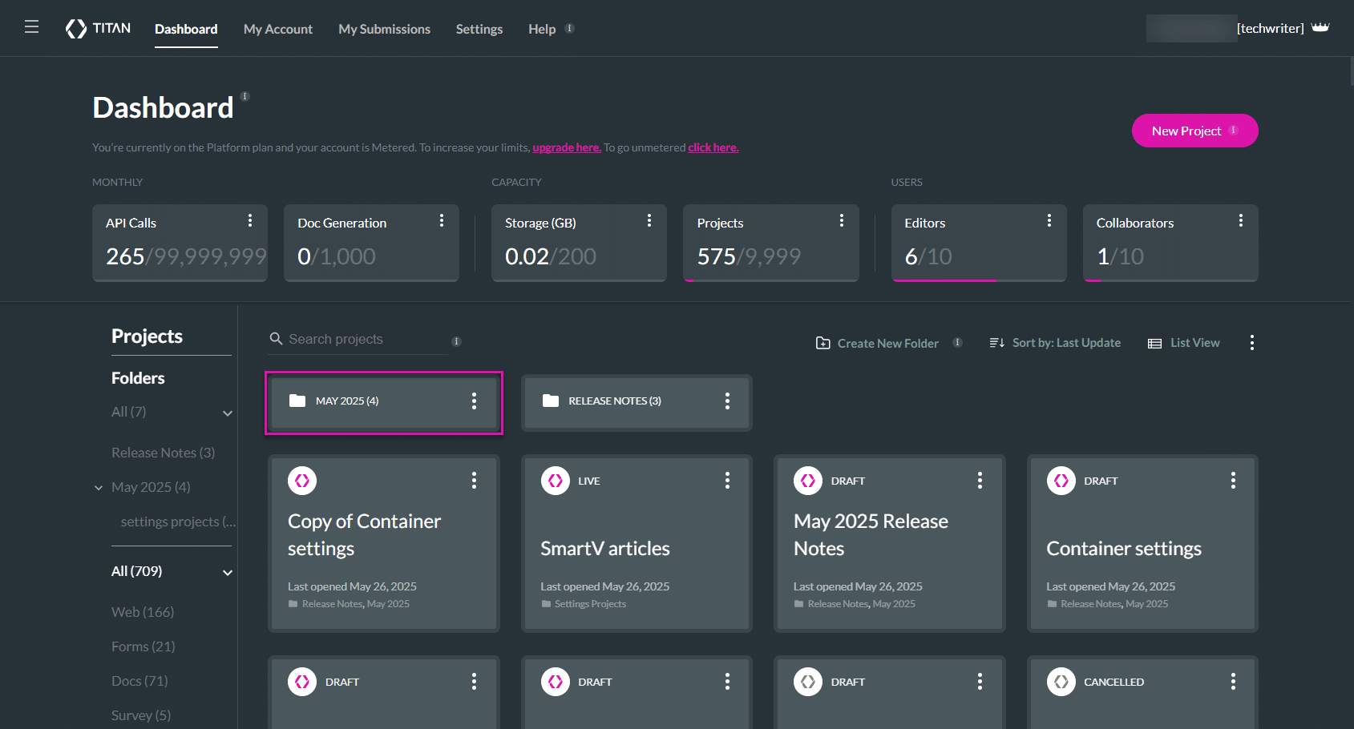Viewport: 1354px width, 729px height.
Task: Click info icon next to Dashboard title
Action: (245, 97)
